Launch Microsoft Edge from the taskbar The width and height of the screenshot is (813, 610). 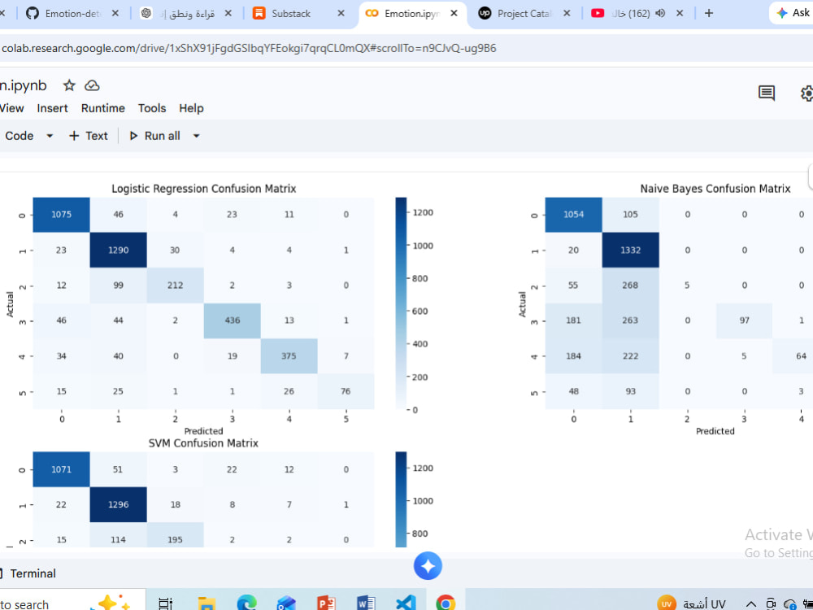tap(247, 603)
